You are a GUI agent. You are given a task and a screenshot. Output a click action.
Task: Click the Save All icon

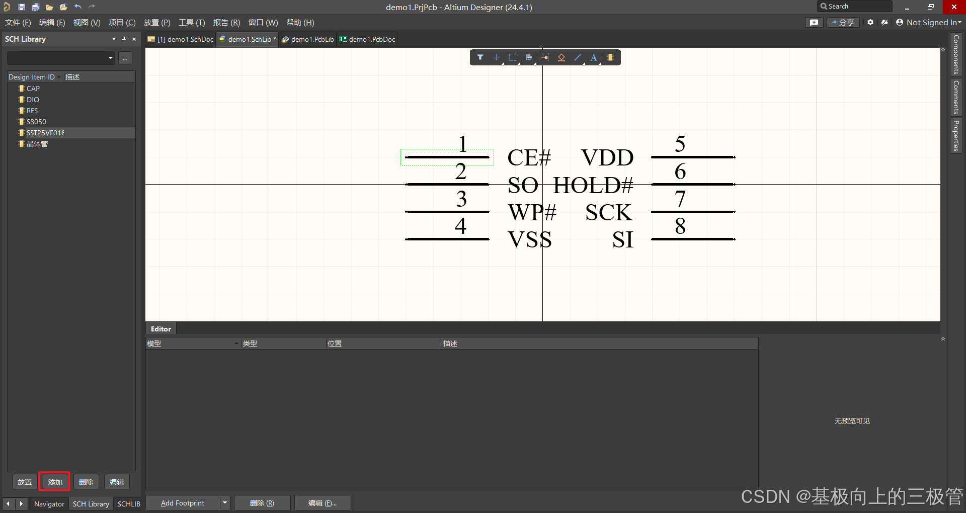[35, 7]
